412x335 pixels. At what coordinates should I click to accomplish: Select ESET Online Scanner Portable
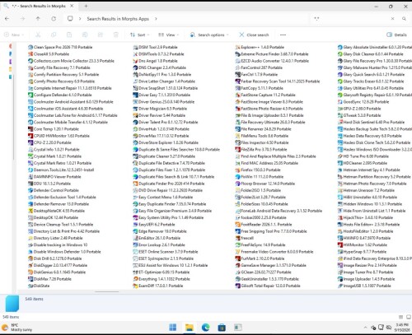166,252
